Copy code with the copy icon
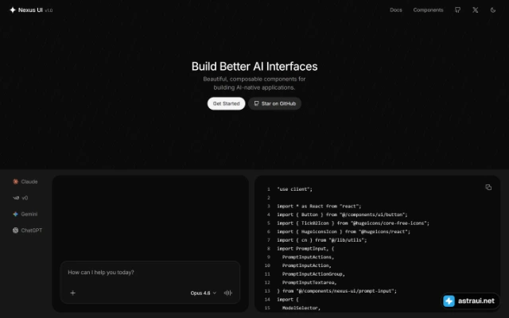 (x=488, y=188)
